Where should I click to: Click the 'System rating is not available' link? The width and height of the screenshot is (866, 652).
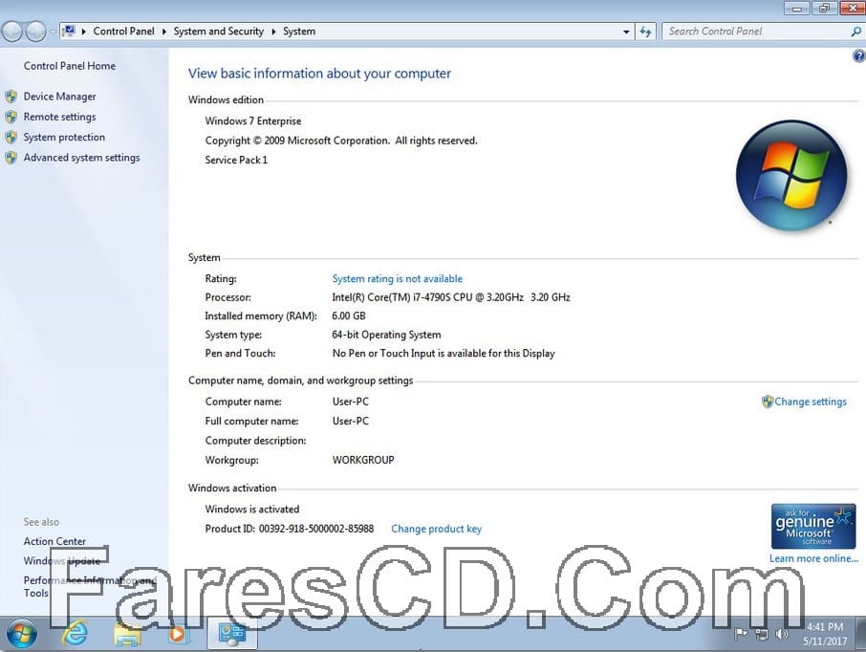pyautogui.click(x=397, y=278)
